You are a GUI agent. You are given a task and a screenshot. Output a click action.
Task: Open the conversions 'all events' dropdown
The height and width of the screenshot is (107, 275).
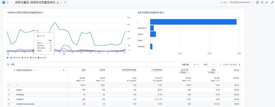point(217,72)
